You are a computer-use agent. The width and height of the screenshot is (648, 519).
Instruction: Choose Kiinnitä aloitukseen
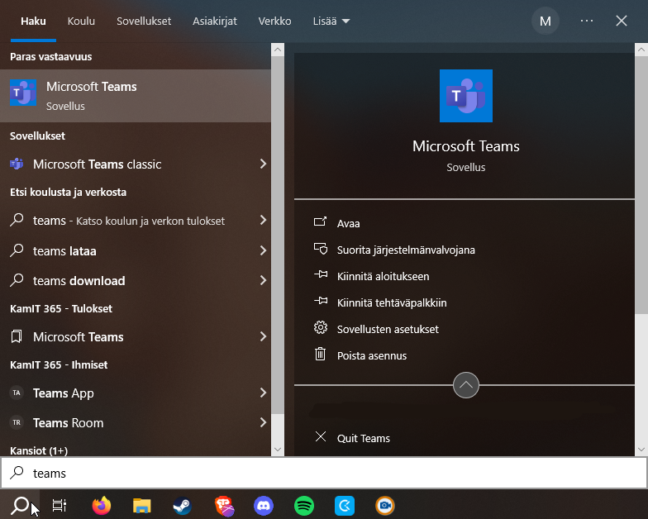384,276
